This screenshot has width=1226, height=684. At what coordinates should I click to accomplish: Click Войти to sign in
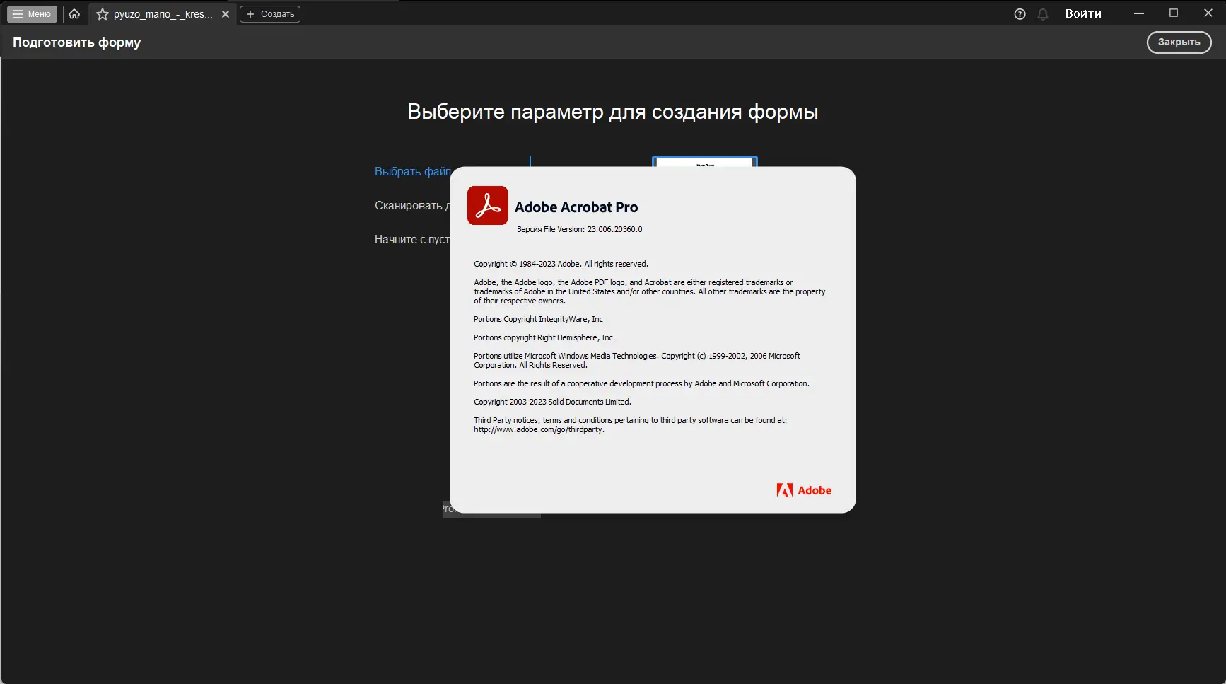click(x=1082, y=13)
